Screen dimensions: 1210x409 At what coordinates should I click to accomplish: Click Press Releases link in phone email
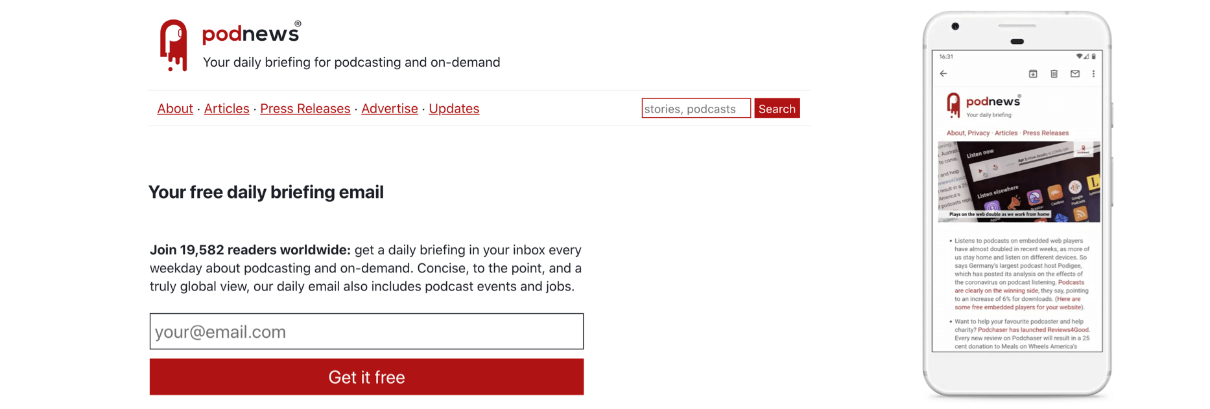tap(1045, 133)
